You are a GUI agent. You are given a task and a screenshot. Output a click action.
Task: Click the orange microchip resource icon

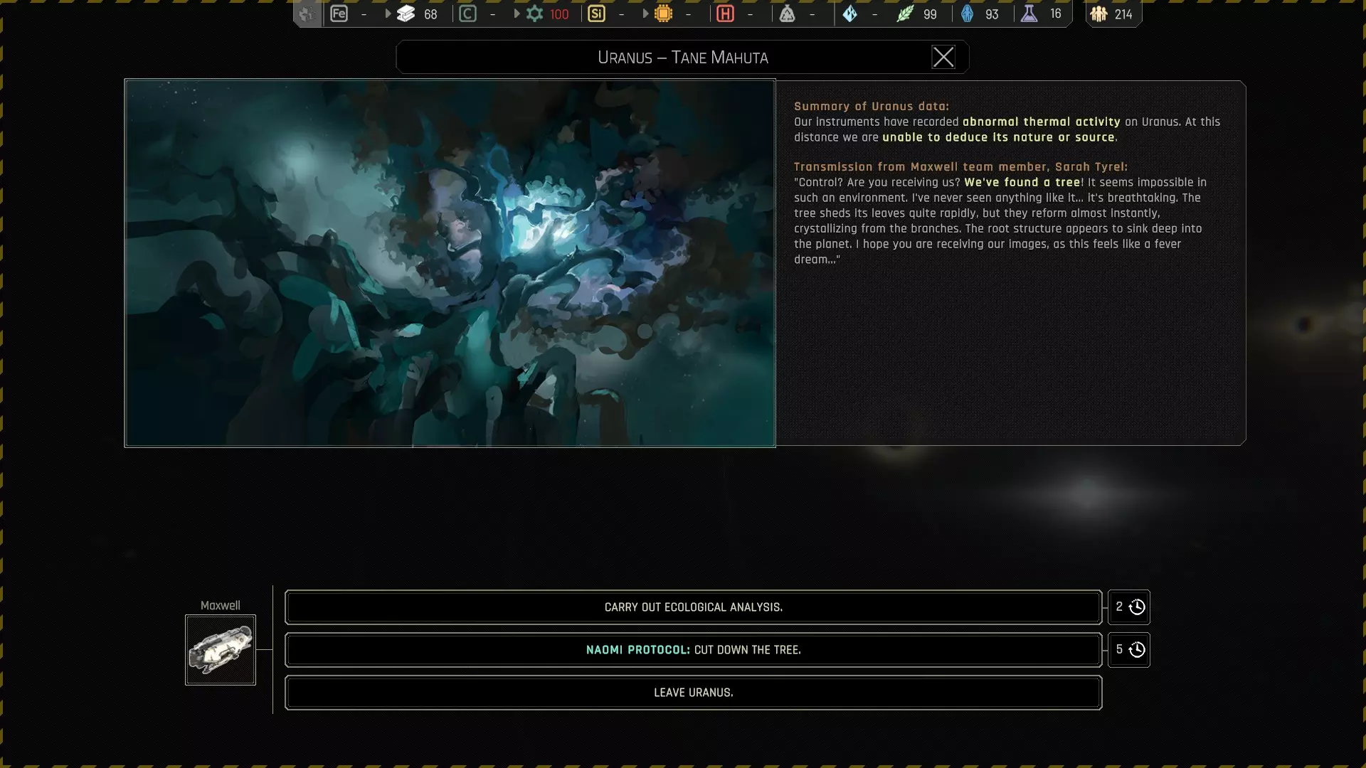pos(663,14)
